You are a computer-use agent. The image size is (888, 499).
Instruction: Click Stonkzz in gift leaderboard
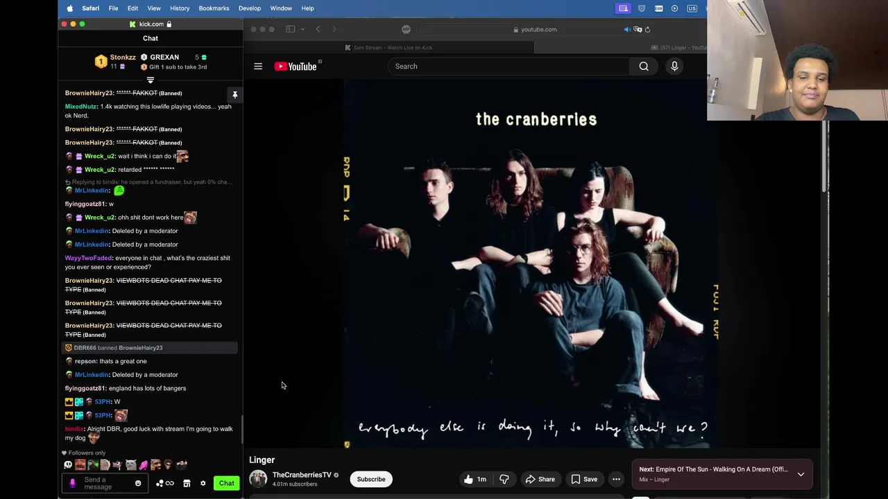tap(123, 57)
